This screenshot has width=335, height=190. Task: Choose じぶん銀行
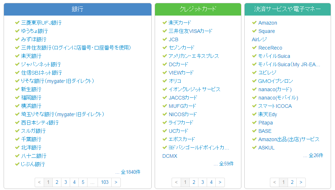pyautogui.click(x=33, y=164)
